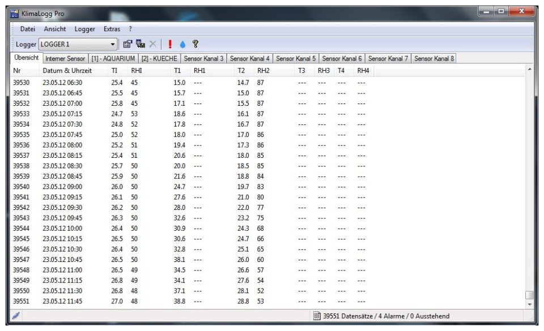The image size is (544, 331).
Task: Open the Extras menu
Action: (x=113, y=29)
